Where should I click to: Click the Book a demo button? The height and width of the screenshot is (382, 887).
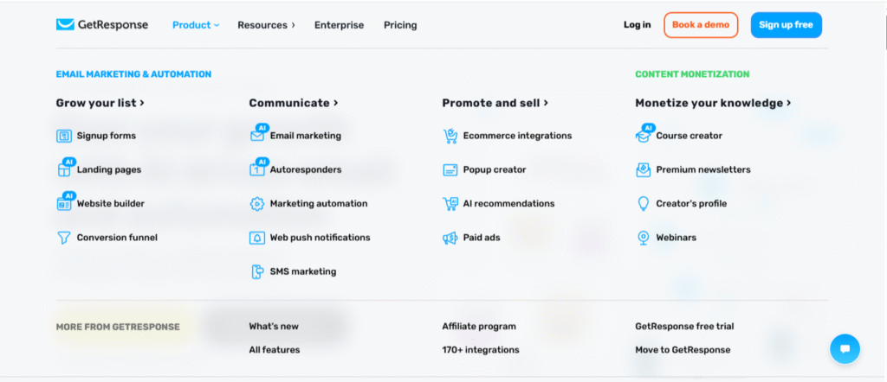coord(701,25)
